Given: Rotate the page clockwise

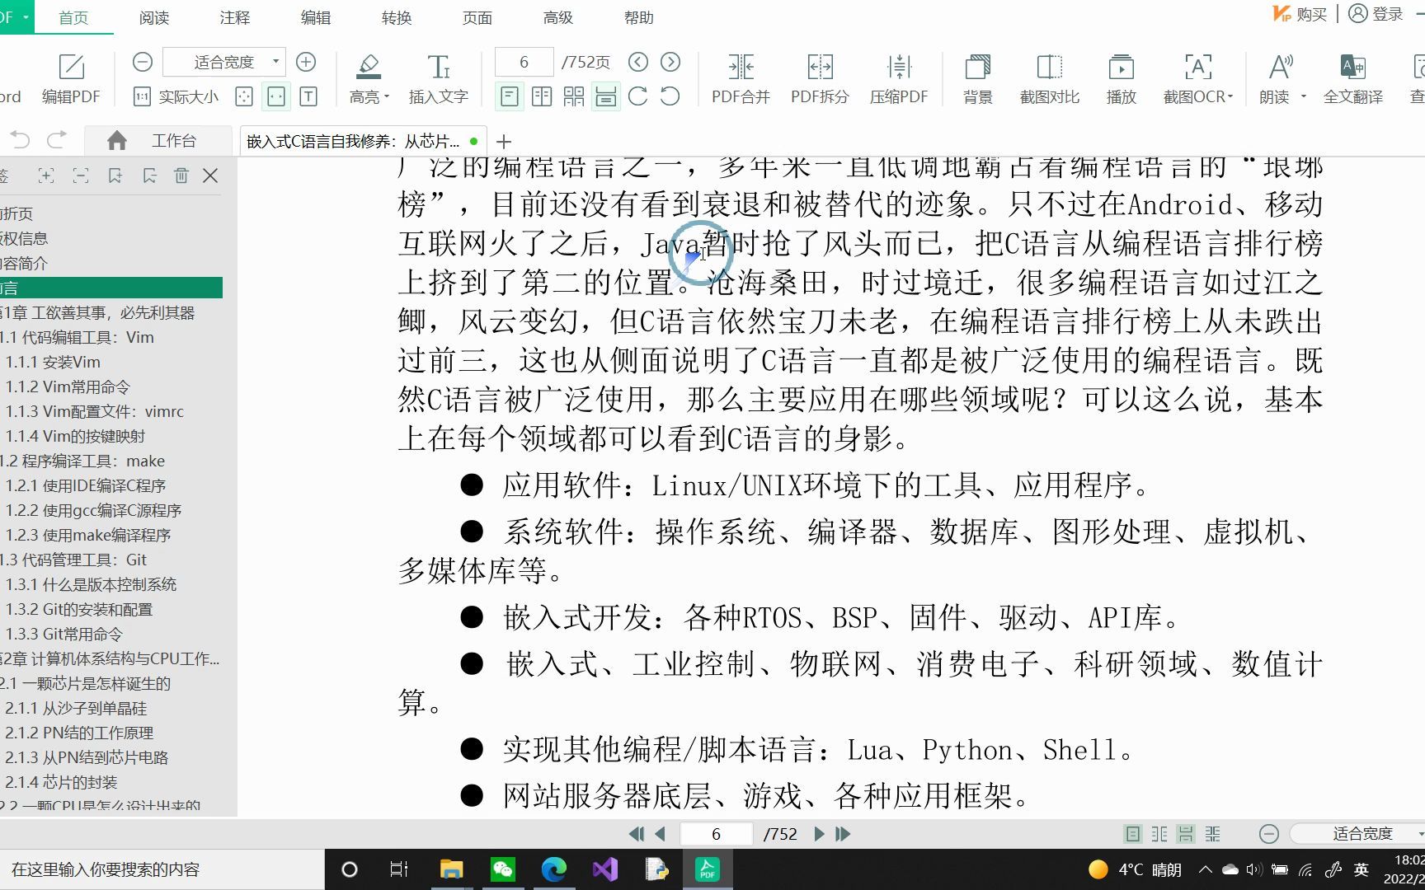Looking at the screenshot, I should point(638,96).
